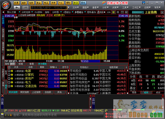Open the 文件 menu

tap(76, 8)
